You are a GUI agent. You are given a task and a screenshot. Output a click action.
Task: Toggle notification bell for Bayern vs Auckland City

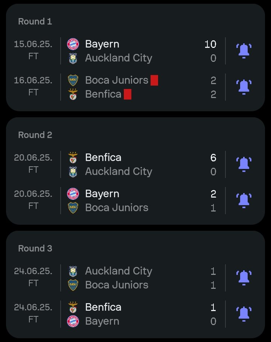(x=244, y=51)
